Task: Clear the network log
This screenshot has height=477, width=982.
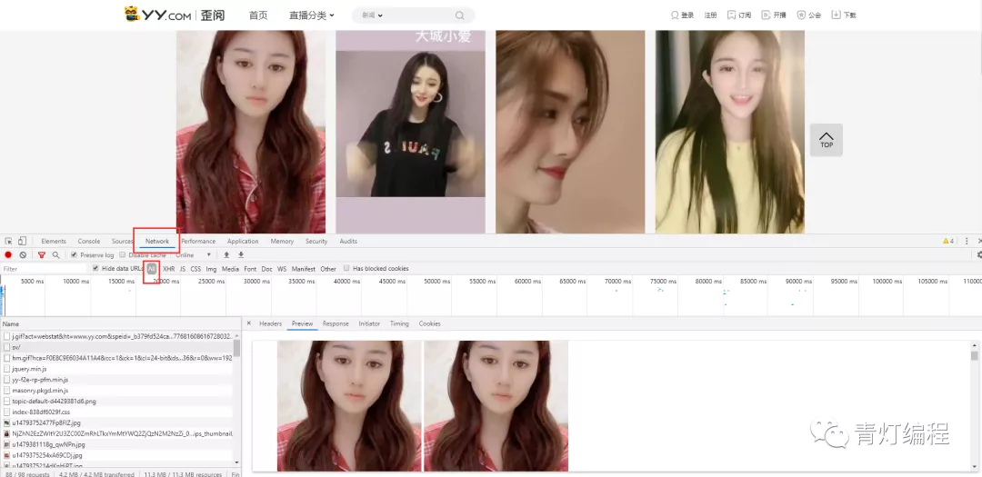Action: [x=23, y=254]
